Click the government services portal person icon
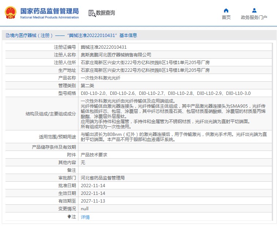This screenshot has width=277, height=226. [254, 10]
